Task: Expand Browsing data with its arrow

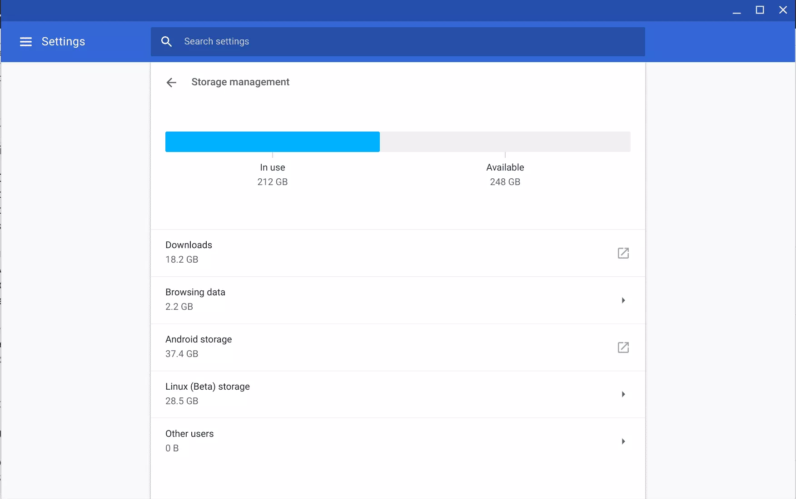Action: point(623,300)
